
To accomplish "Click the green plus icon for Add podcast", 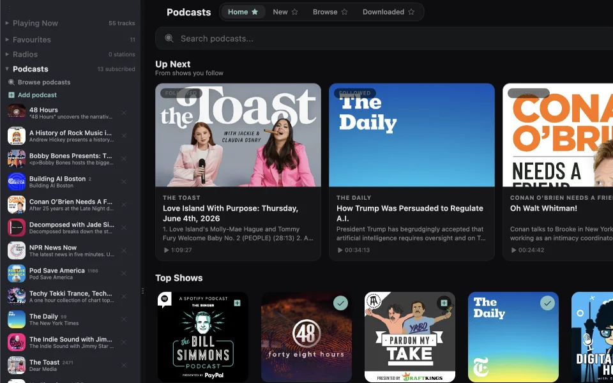I will coord(11,95).
